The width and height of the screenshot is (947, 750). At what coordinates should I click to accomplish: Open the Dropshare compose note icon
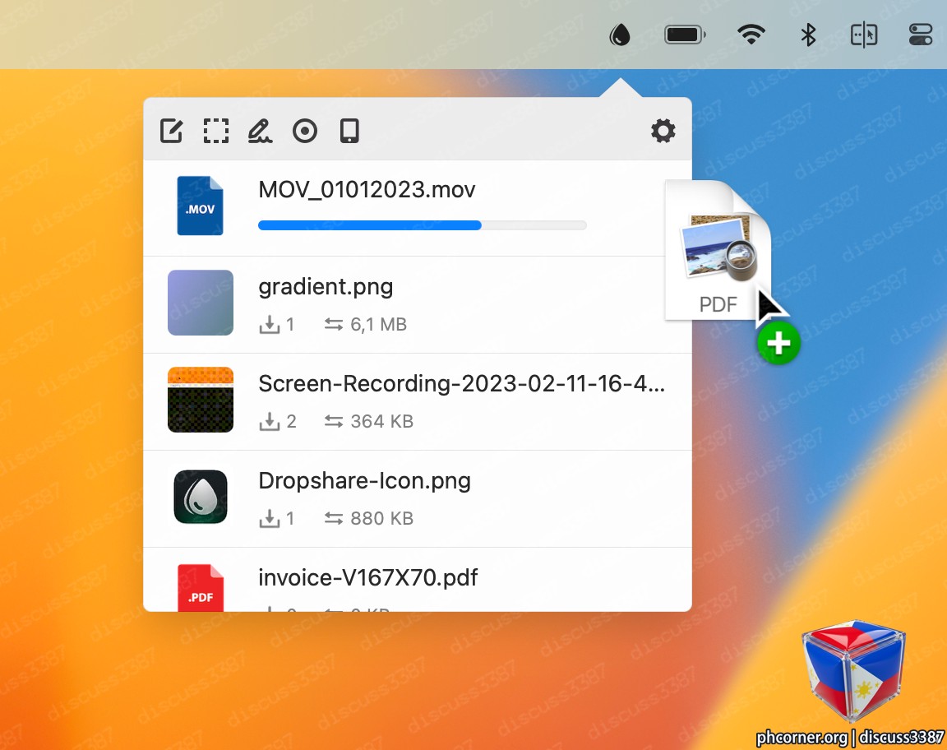pyautogui.click(x=172, y=131)
